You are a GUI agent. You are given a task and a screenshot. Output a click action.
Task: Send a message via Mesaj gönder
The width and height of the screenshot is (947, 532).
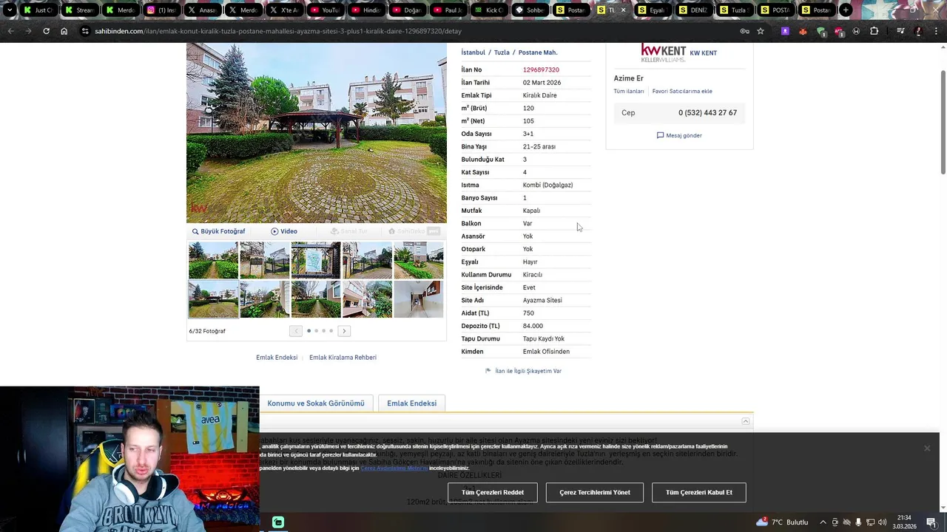pos(679,135)
